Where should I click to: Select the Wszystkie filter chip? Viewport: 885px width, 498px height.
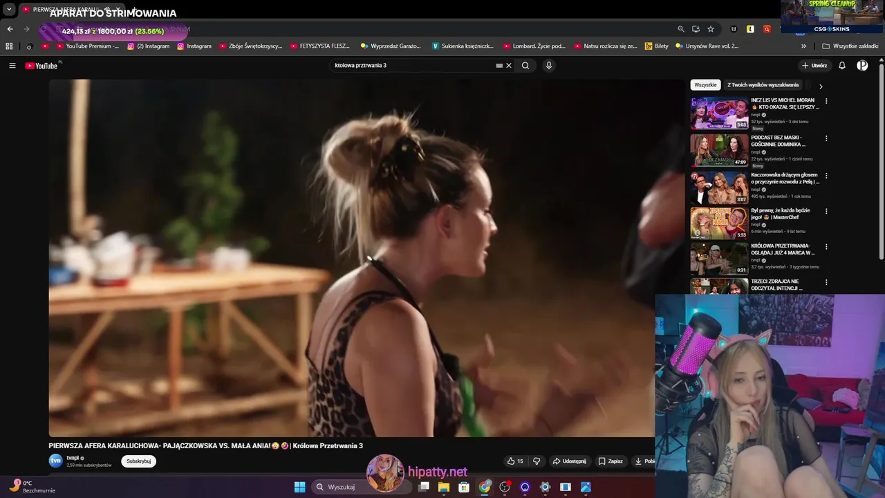tap(705, 85)
